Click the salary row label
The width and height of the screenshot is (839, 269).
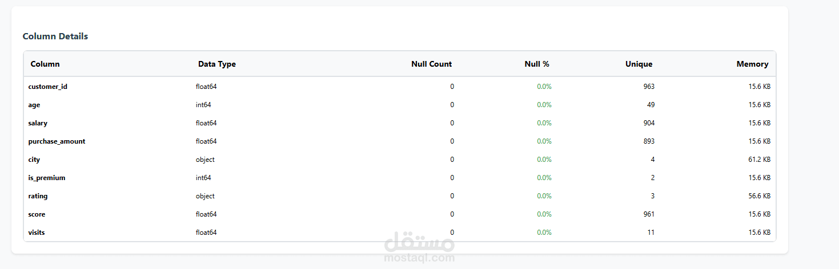tap(38, 123)
